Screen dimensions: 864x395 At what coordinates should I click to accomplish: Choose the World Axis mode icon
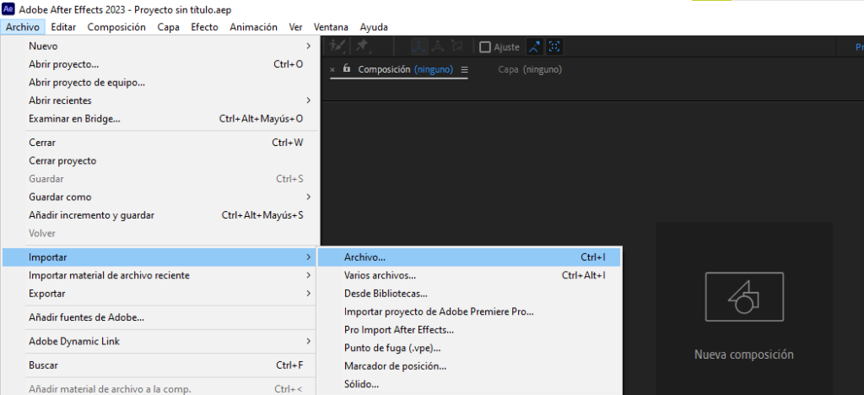439,46
